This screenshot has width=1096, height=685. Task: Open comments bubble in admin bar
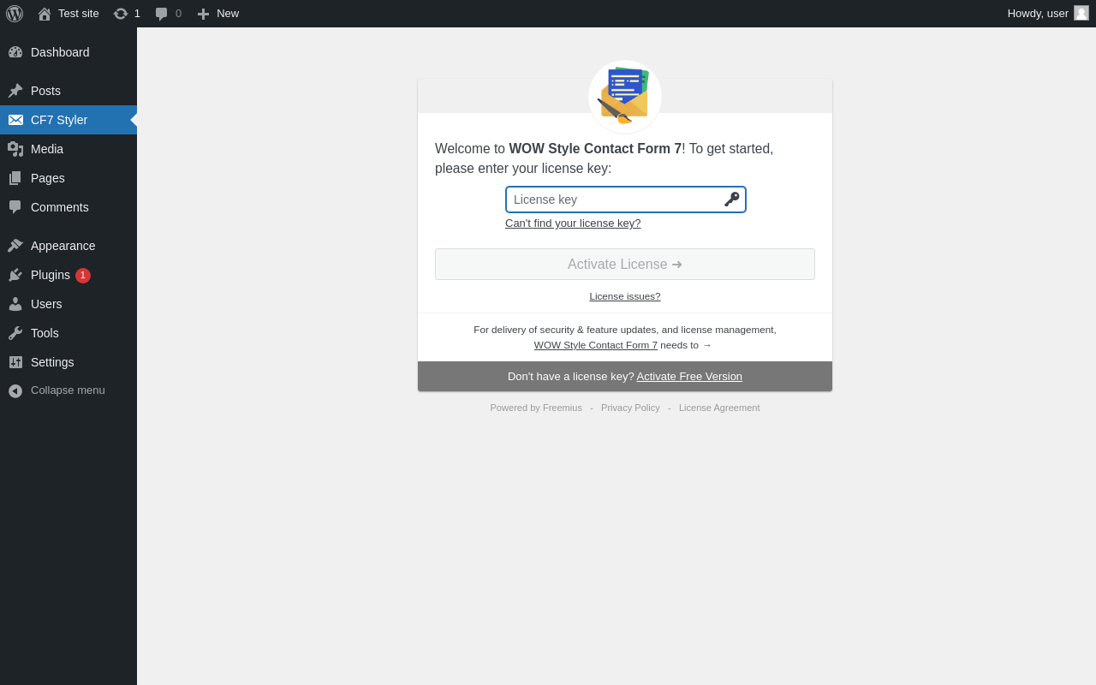pos(162,14)
